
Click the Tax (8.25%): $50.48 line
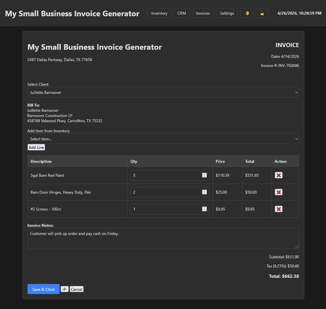click(283, 266)
